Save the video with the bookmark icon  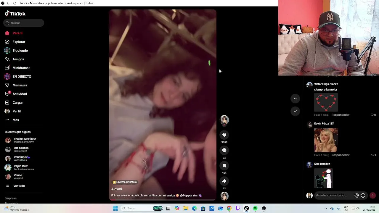tap(224, 166)
